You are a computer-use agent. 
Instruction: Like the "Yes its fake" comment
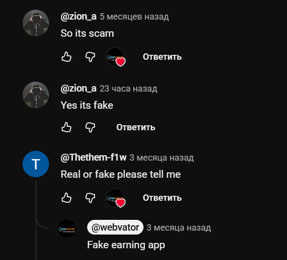pos(66,127)
